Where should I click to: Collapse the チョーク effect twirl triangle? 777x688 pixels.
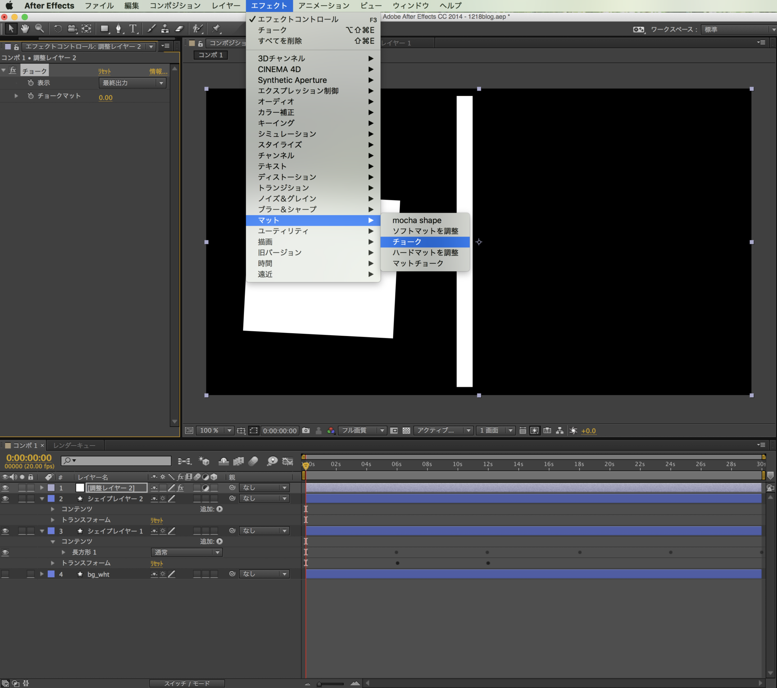click(4, 71)
